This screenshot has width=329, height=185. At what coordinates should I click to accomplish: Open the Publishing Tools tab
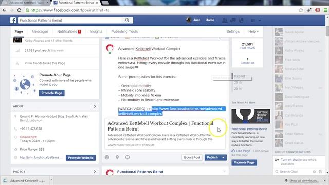tap(124, 32)
